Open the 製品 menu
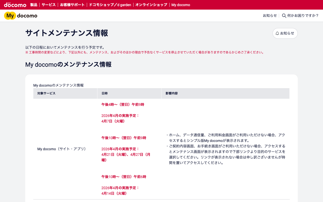323x202 pixels. point(34,5)
